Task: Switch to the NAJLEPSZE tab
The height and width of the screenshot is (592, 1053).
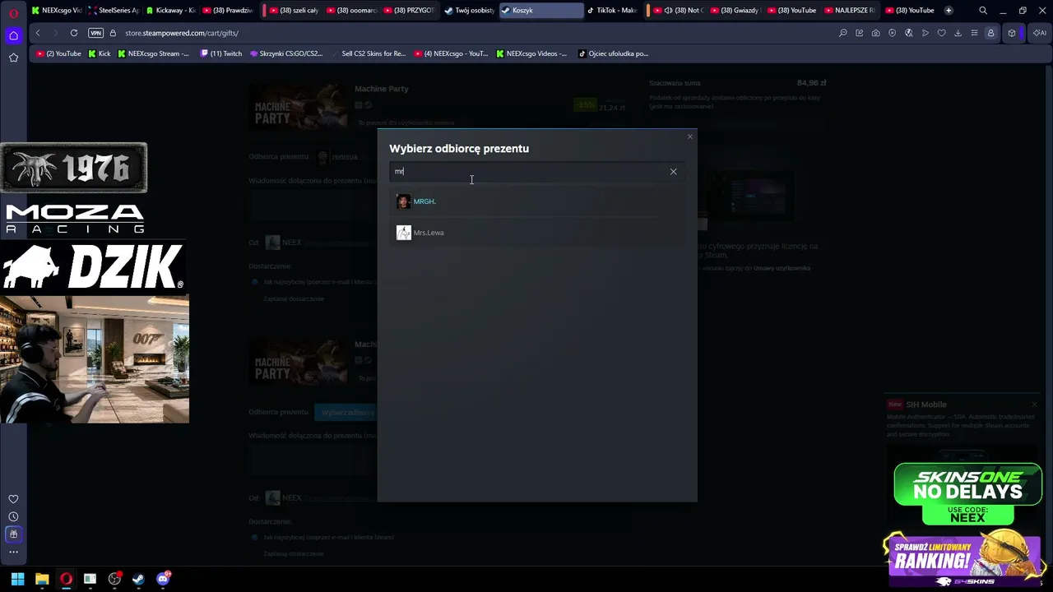Action: [x=851, y=11]
